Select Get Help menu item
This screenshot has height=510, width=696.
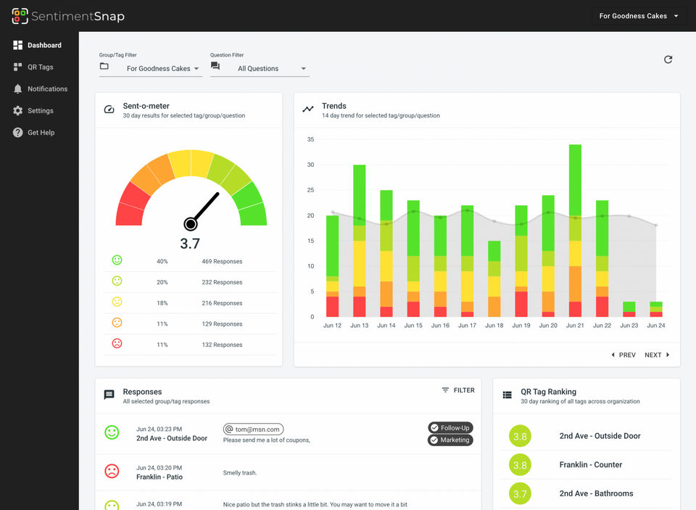39,132
